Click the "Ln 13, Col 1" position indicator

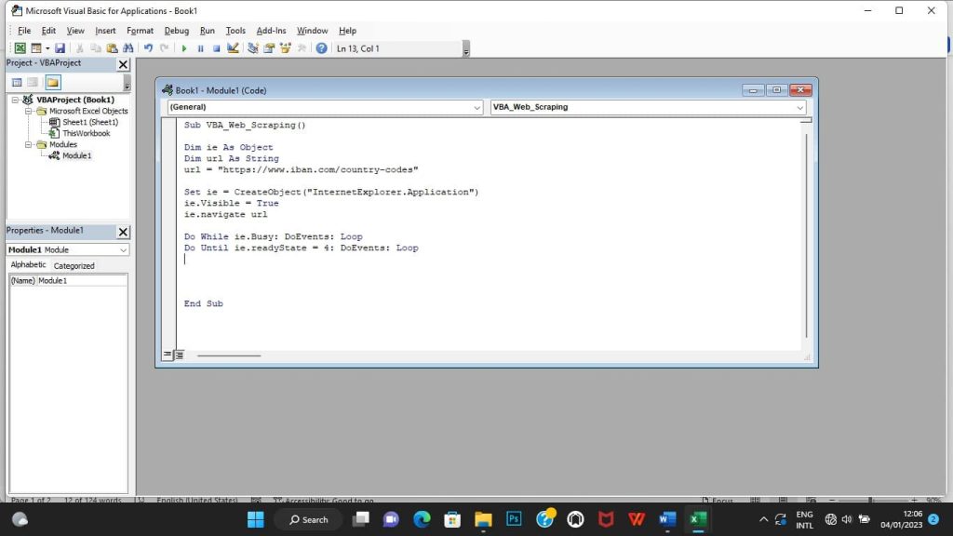(358, 48)
